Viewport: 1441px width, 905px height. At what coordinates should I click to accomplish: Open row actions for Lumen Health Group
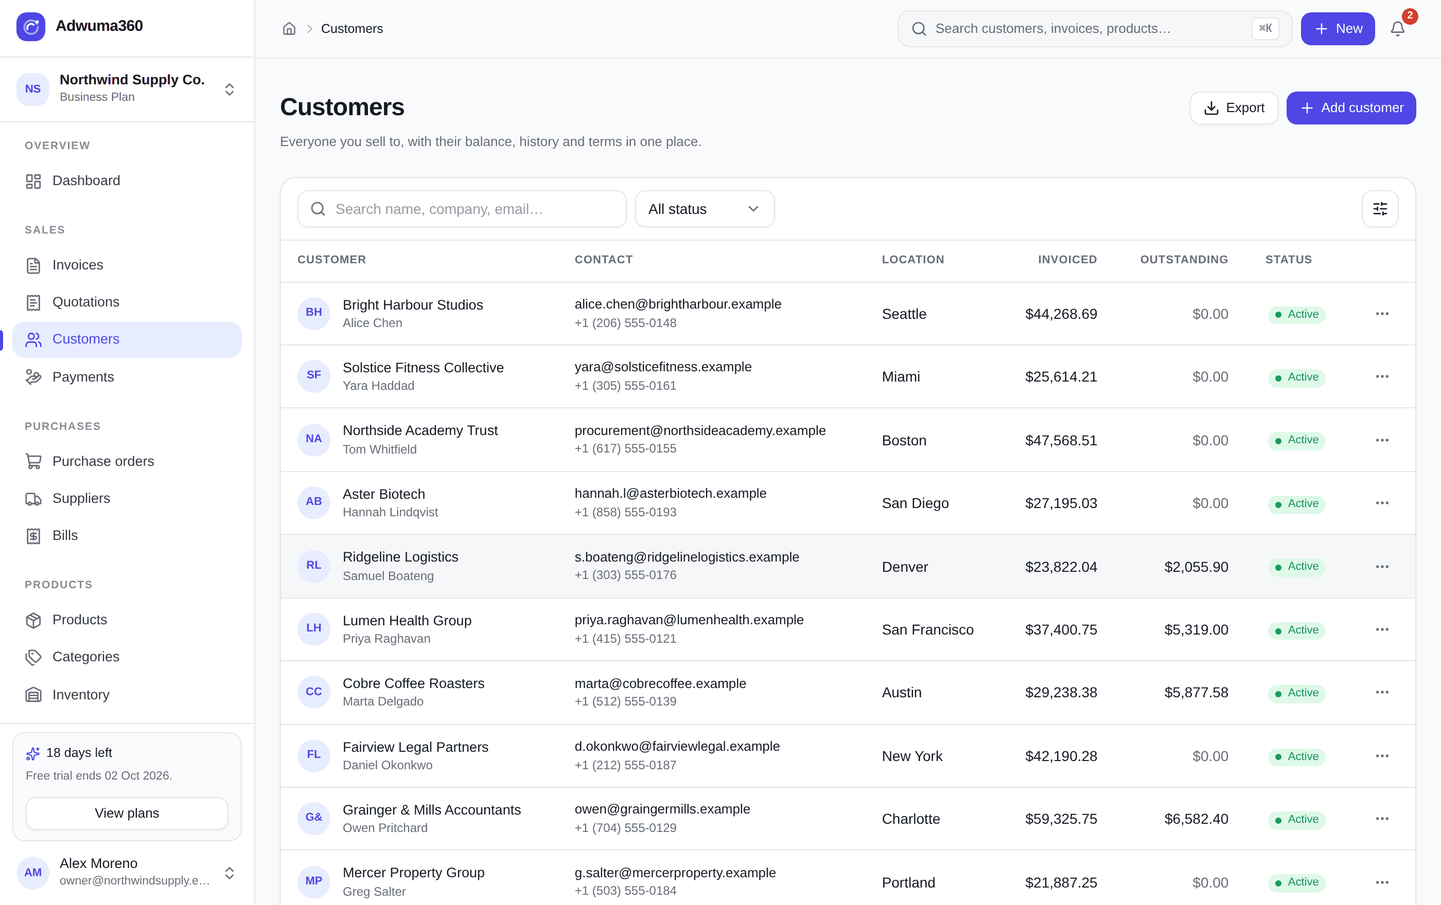click(1382, 629)
